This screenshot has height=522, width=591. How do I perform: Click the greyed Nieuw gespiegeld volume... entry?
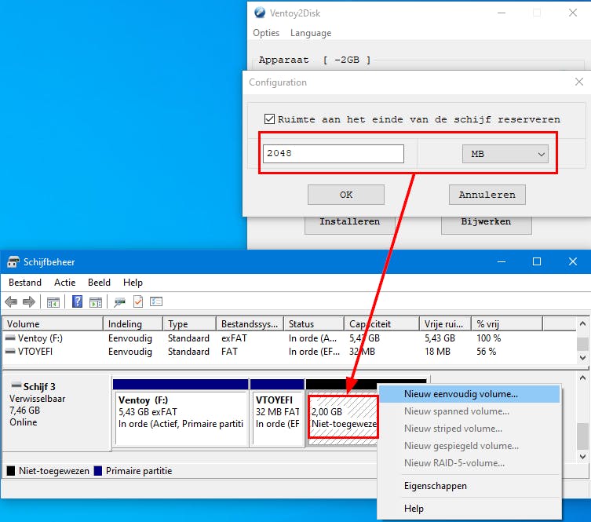tap(469, 446)
